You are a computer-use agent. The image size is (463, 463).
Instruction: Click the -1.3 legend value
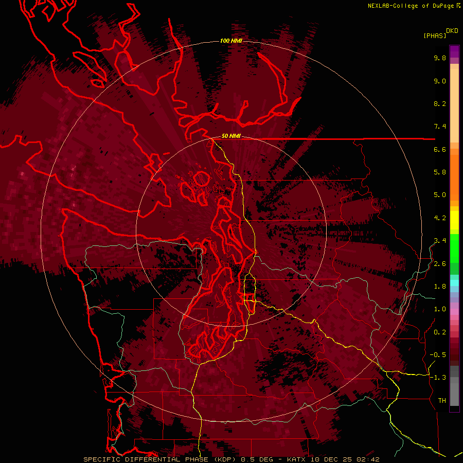click(438, 378)
